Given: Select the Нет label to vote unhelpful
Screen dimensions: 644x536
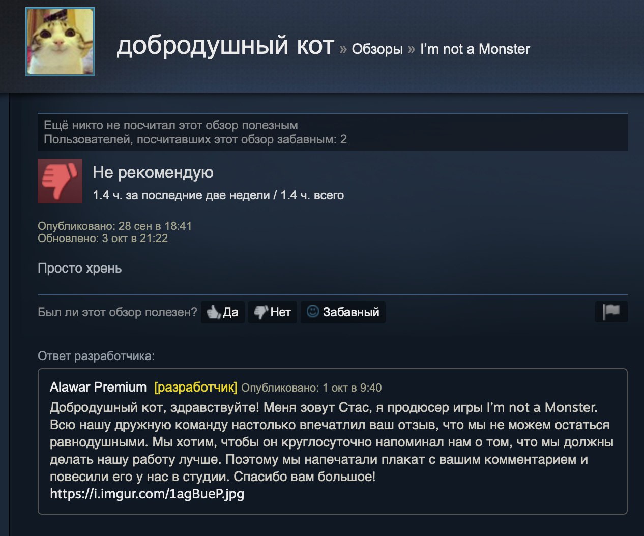Looking at the screenshot, I should pyautogui.click(x=281, y=312).
